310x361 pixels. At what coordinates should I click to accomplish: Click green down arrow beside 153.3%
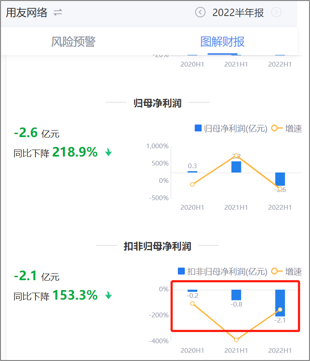pyautogui.click(x=108, y=295)
